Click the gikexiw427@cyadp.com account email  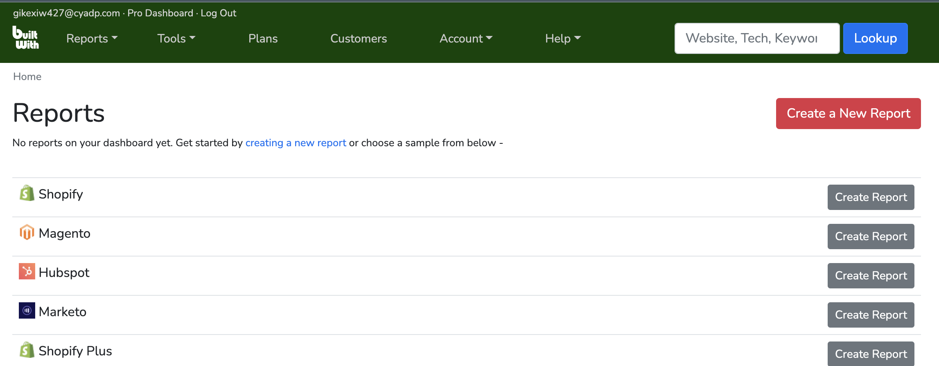pyautogui.click(x=66, y=13)
